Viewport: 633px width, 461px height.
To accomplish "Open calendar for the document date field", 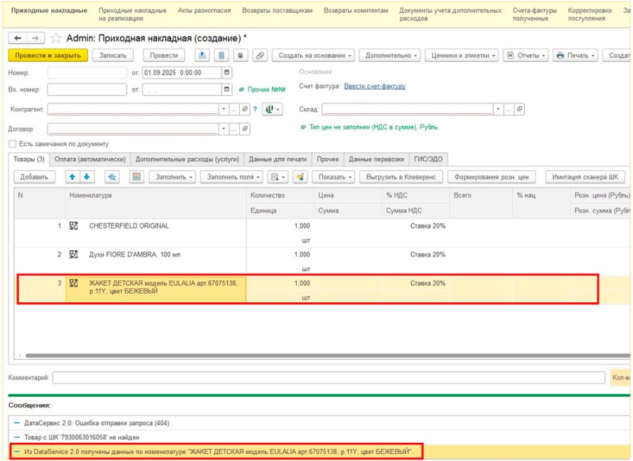I will 227,72.
